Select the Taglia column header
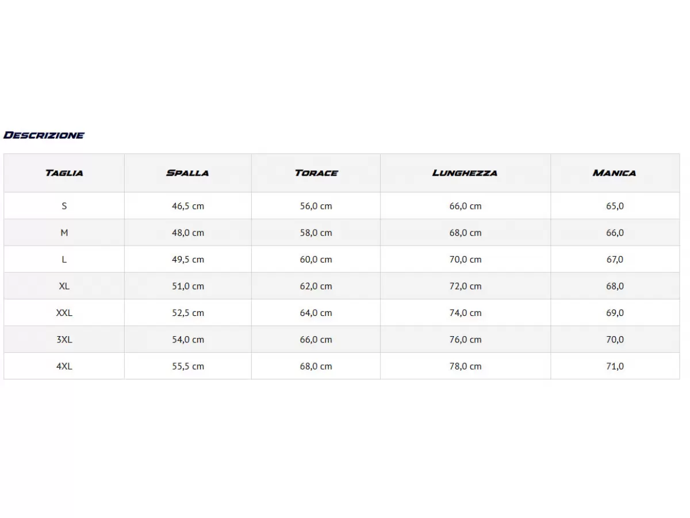 64,173
